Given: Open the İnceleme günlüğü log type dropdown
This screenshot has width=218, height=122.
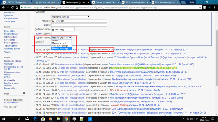Looking at the screenshot, I should [x=71, y=17].
